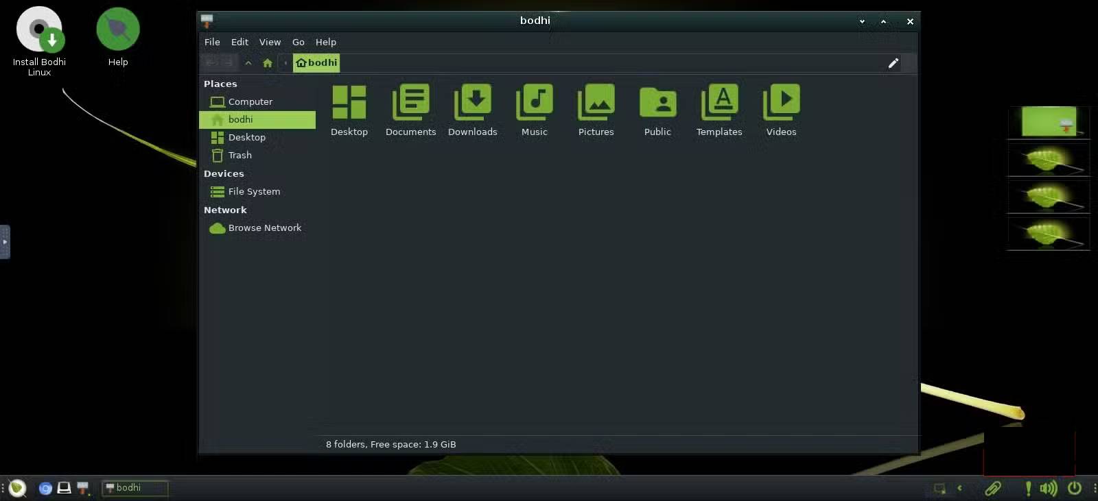Launch web browser from taskbar
Screen dimensions: 1098x501
pyautogui.click(x=45, y=488)
